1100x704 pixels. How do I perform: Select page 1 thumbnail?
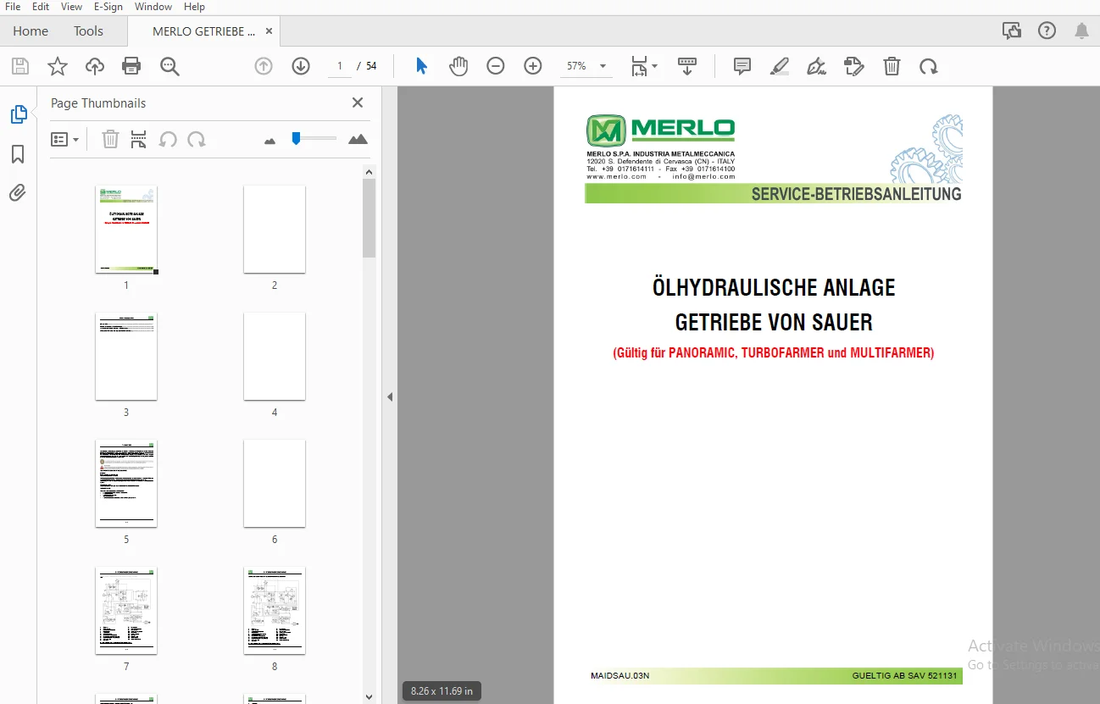coord(126,230)
